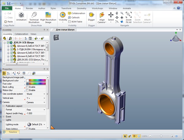This screenshot has height=140, width=184.
Task: Collapse the Д50.24-1СБ Шатун root node
Action: click(5, 43)
